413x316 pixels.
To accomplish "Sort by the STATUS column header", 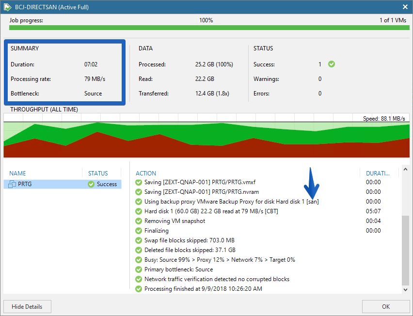I will click(x=98, y=174).
